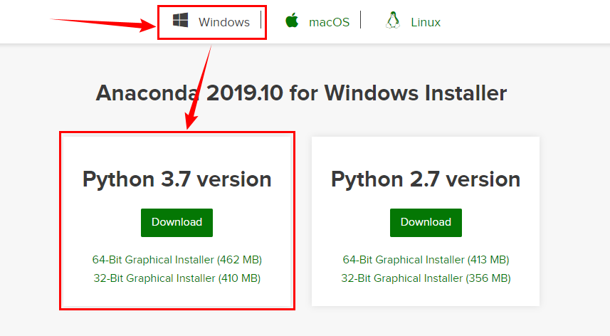Click the Python 3.7 version heading
The image size is (610, 336).
[x=177, y=179]
